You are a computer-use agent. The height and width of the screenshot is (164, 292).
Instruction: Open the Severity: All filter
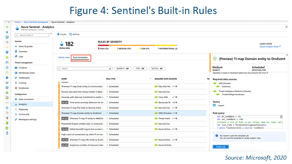(123, 68)
